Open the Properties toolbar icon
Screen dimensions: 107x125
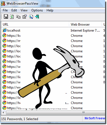(x=25, y=17)
